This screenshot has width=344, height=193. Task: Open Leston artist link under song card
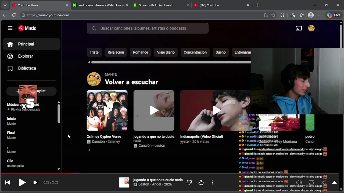click(160, 146)
